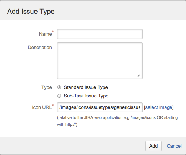Open the select image link

(x=159, y=107)
